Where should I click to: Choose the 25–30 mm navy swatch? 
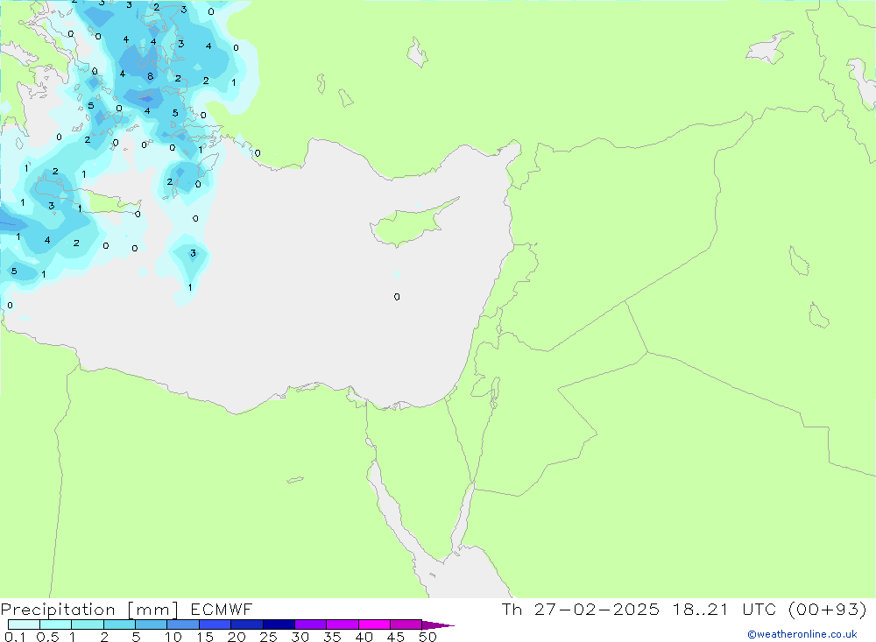click(x=279, y=624)
